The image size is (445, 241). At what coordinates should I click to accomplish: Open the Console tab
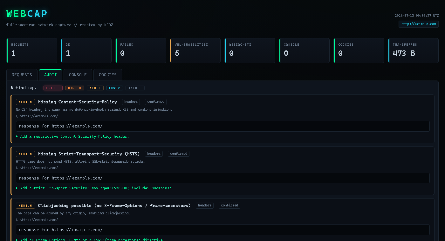pos(78,75)
